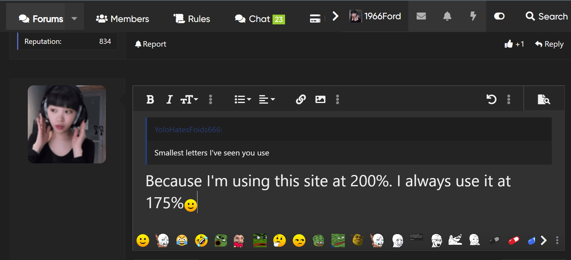This screenshot has width=571, height=260.
Task: Go to the Chat tab
Action: pyautogui.click(x=260, y=19)
